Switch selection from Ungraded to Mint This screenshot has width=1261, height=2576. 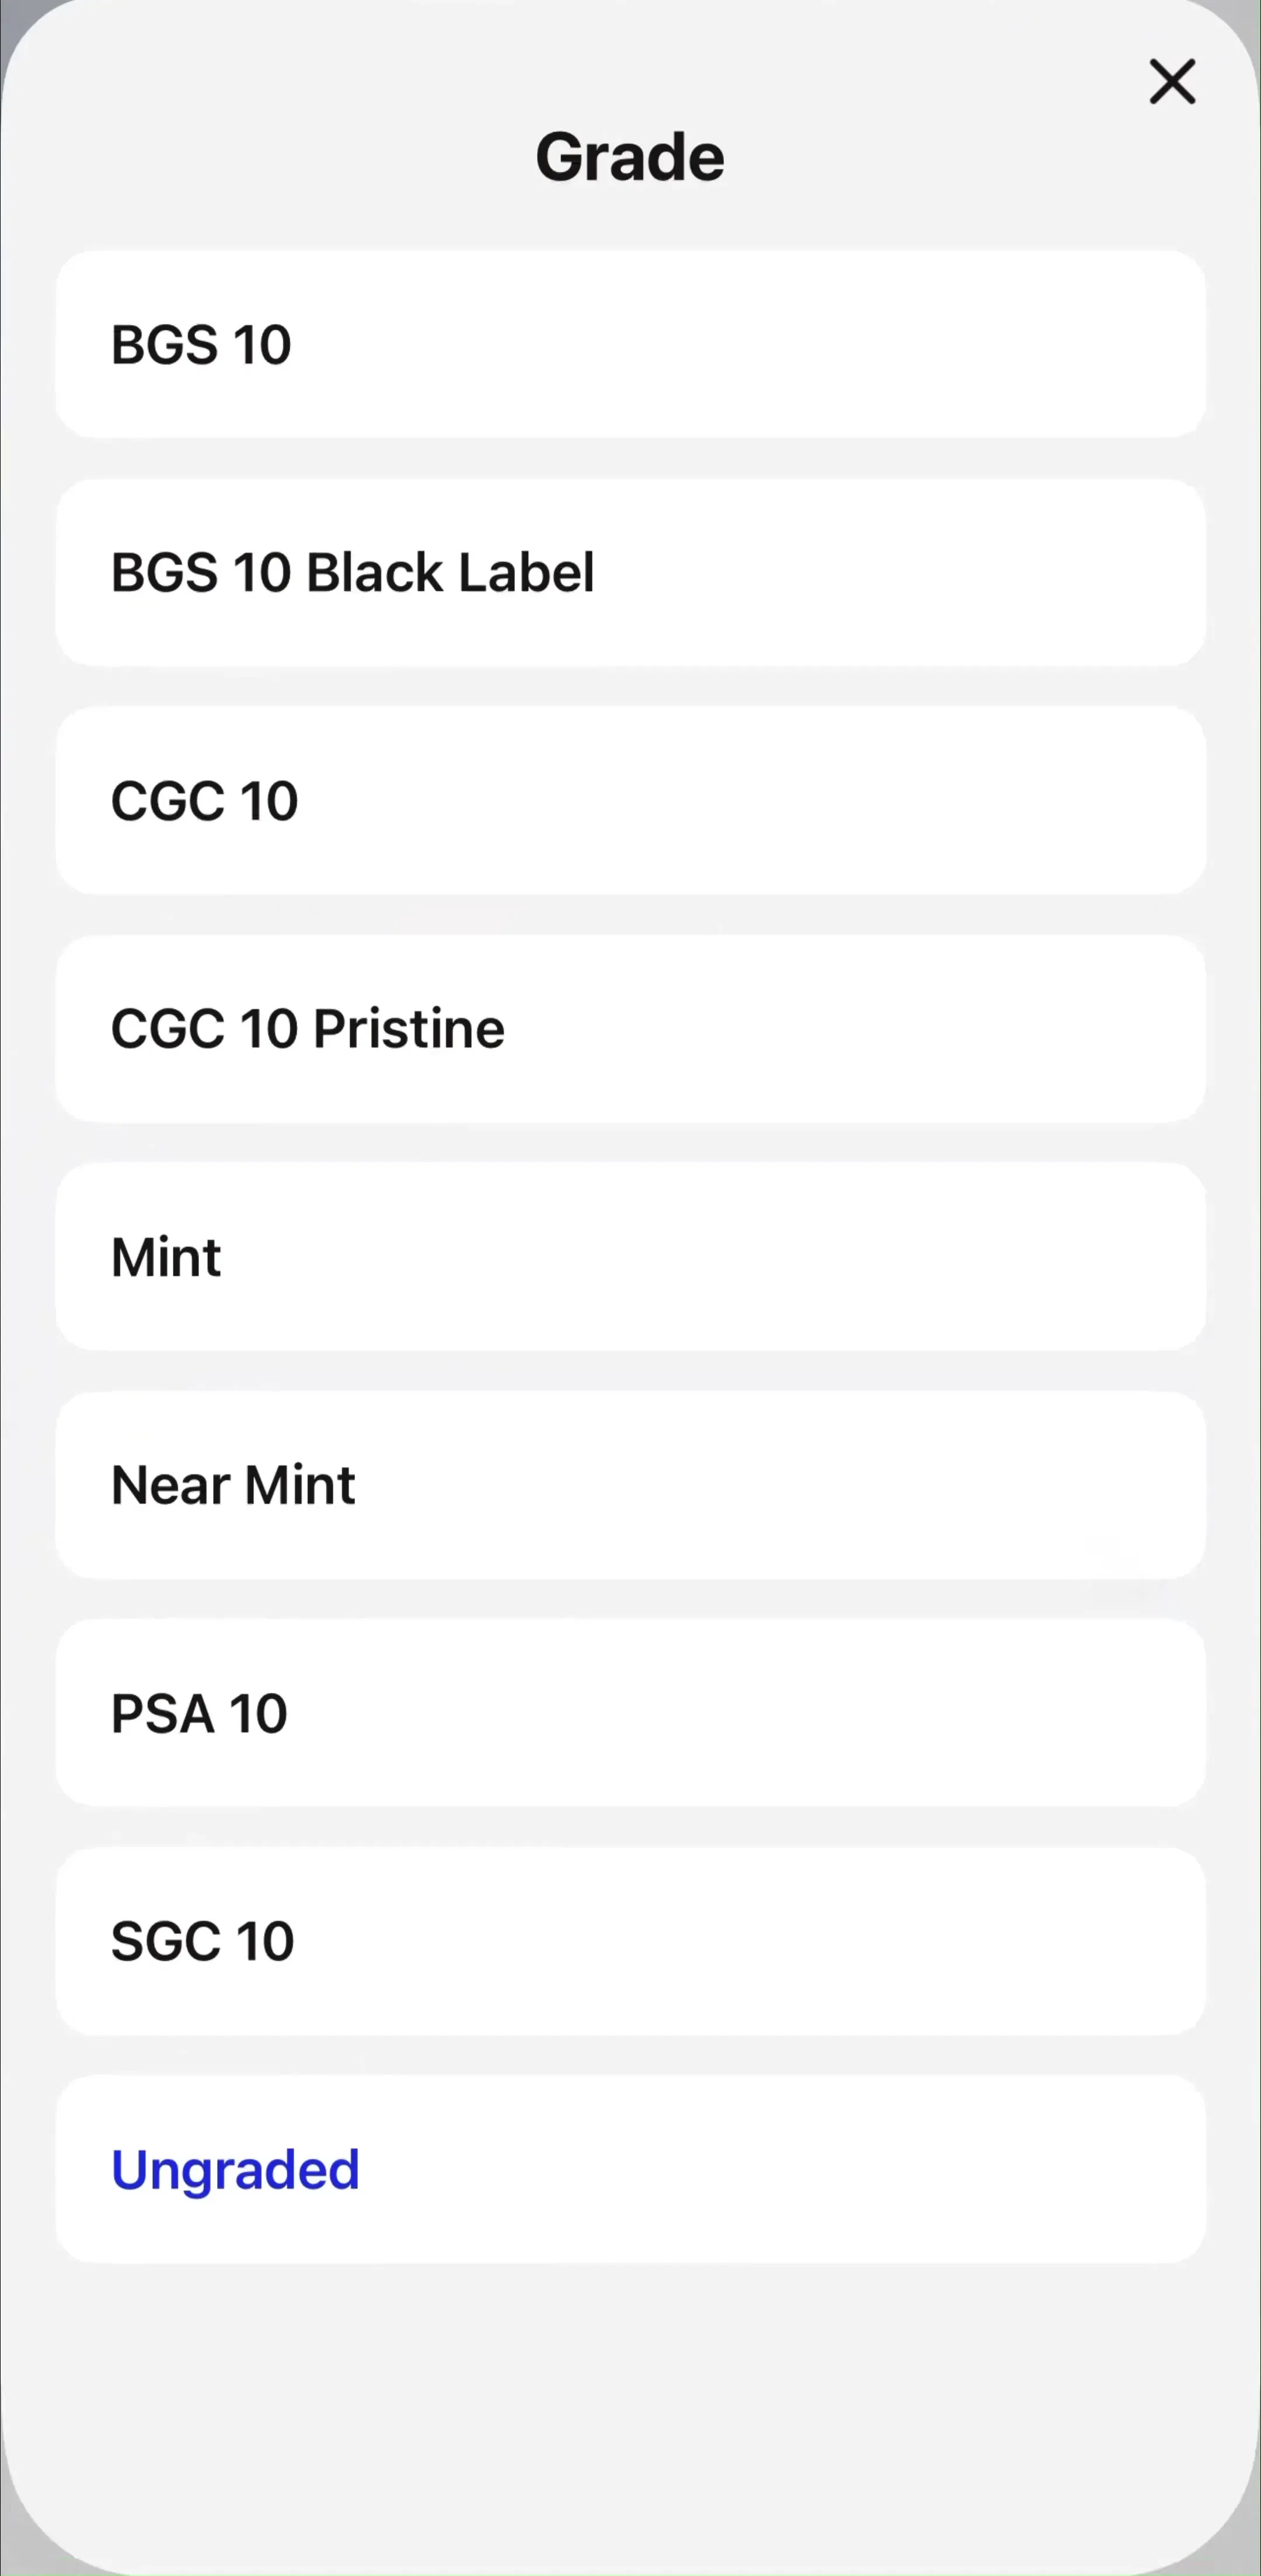(x=630, y=1256)
